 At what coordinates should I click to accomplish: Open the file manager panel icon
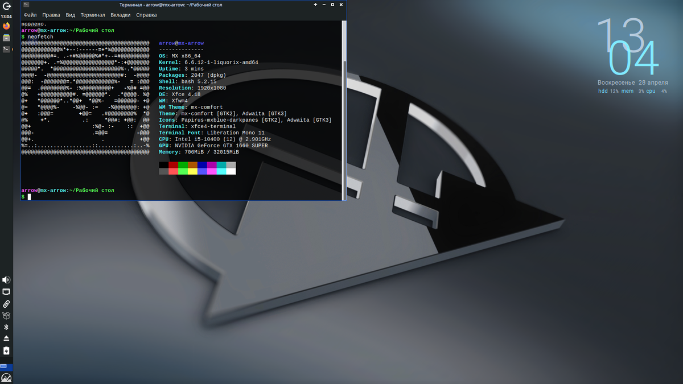tap(6, 36)
